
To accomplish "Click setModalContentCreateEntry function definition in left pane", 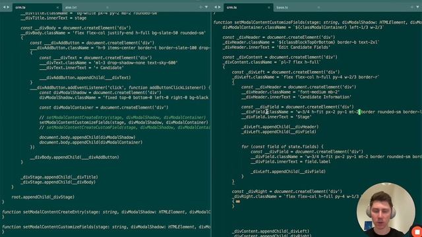I will [x=106, y=212].
